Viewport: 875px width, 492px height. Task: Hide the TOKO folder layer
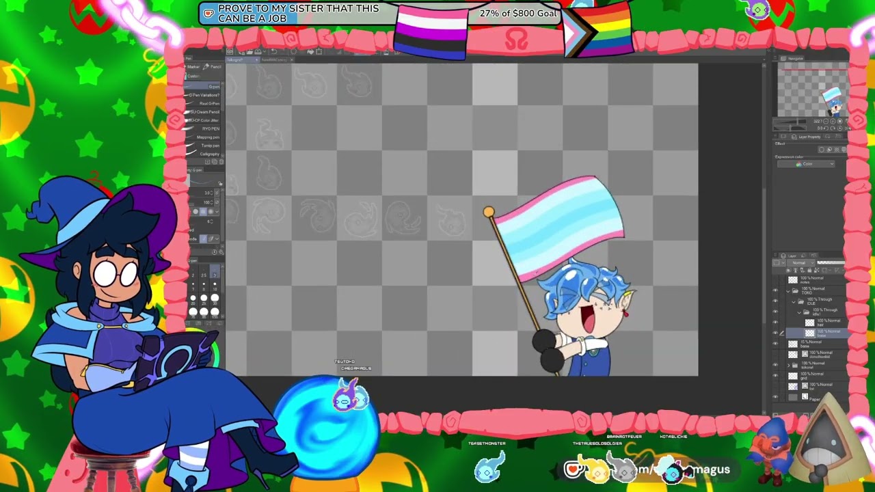tap(775, 291)
